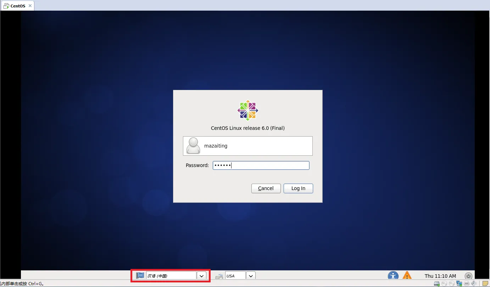Click the CentOS Linux release 6.0 (Final) text

(248, 128)
